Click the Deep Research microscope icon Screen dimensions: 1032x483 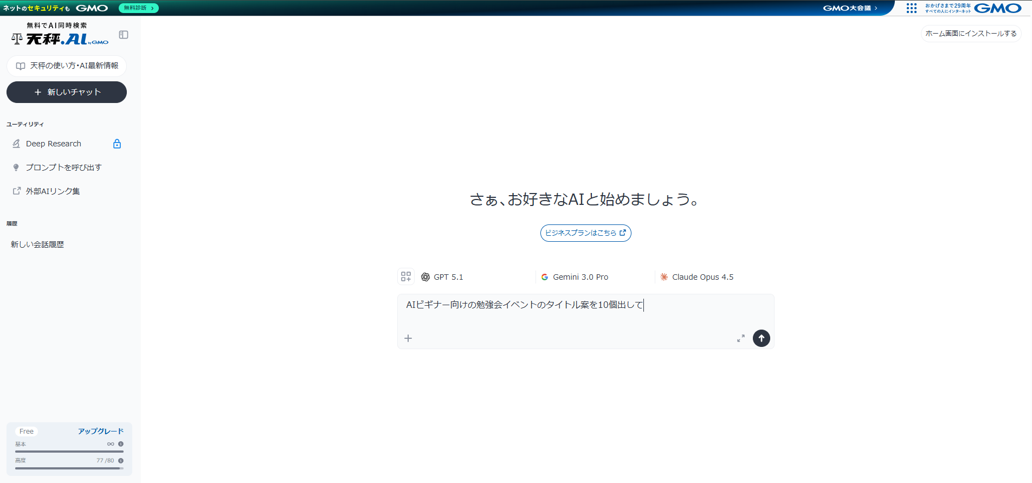point(16,144)
